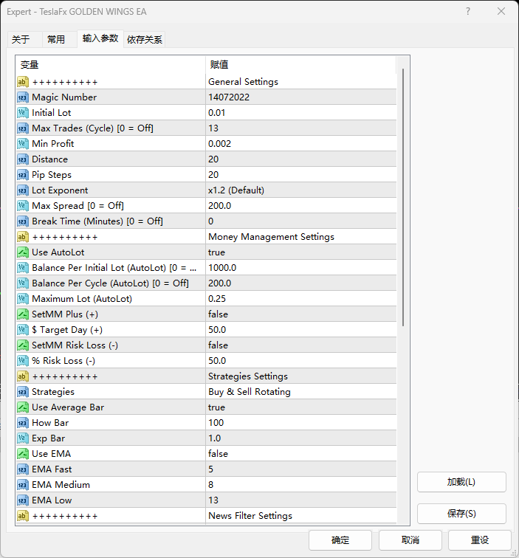The width and height of the screenshot is (519, 558).
Task: Click the 加载(L) button
Action: 461,482
